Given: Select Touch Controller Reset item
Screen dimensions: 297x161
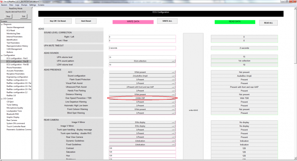Looking at the screenshot, I should pos(16,127).
